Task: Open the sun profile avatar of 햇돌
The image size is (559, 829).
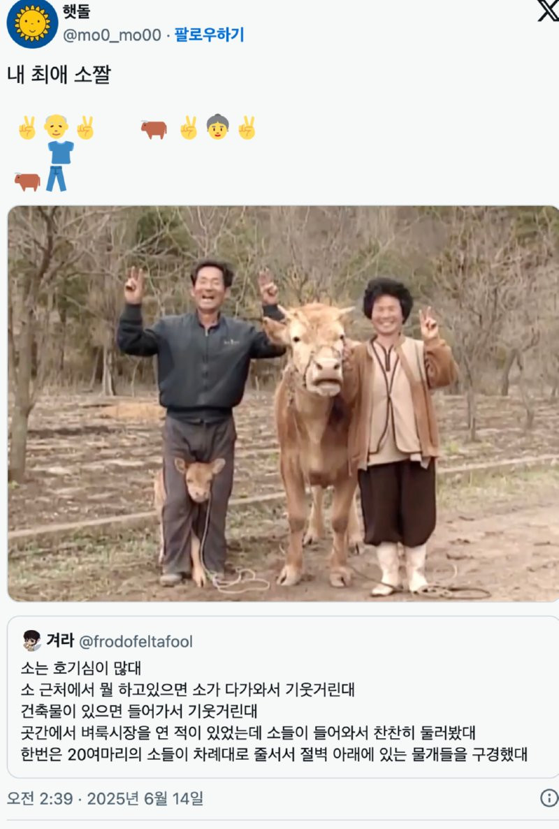Action: [x=32, y=23]
